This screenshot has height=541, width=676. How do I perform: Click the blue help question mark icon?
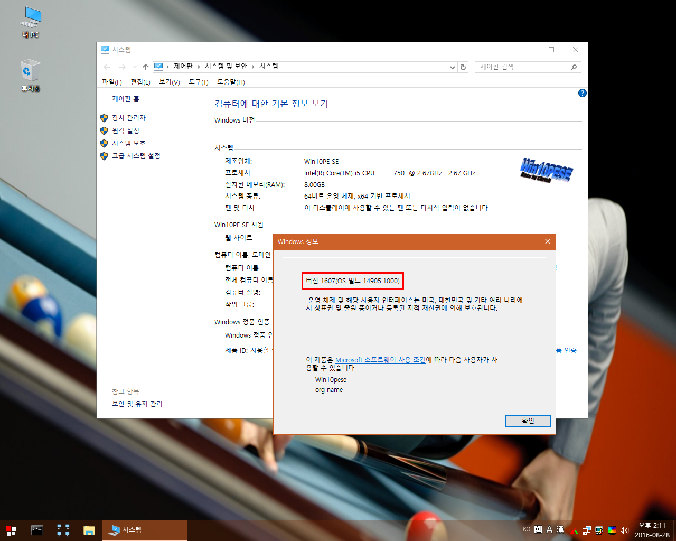[583, 93]
